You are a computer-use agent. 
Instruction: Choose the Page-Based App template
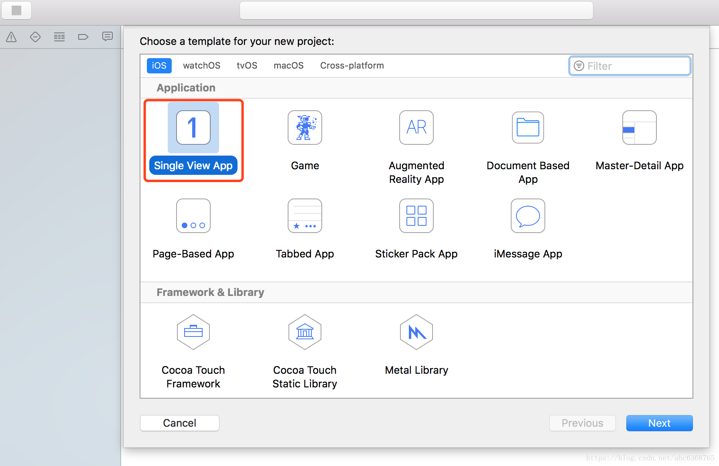tap(193, 216)
